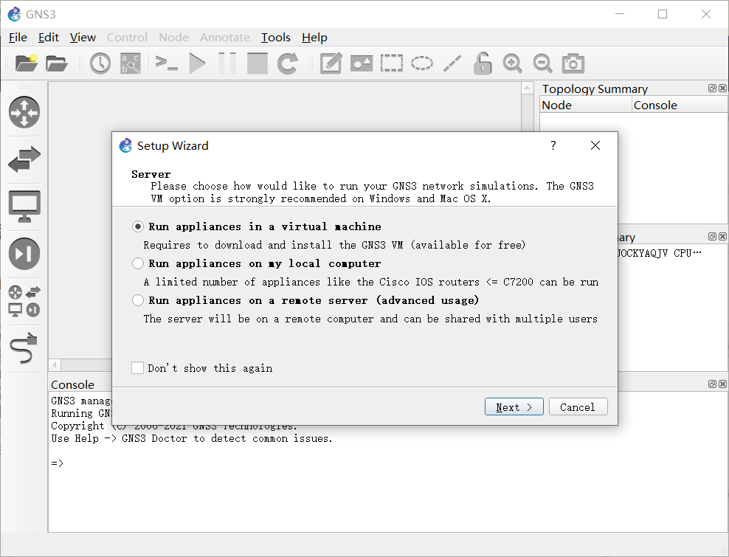Click the lock items padlock icon
The width and height of the screenshot is (729, 557).
click(x=482, y=63)
